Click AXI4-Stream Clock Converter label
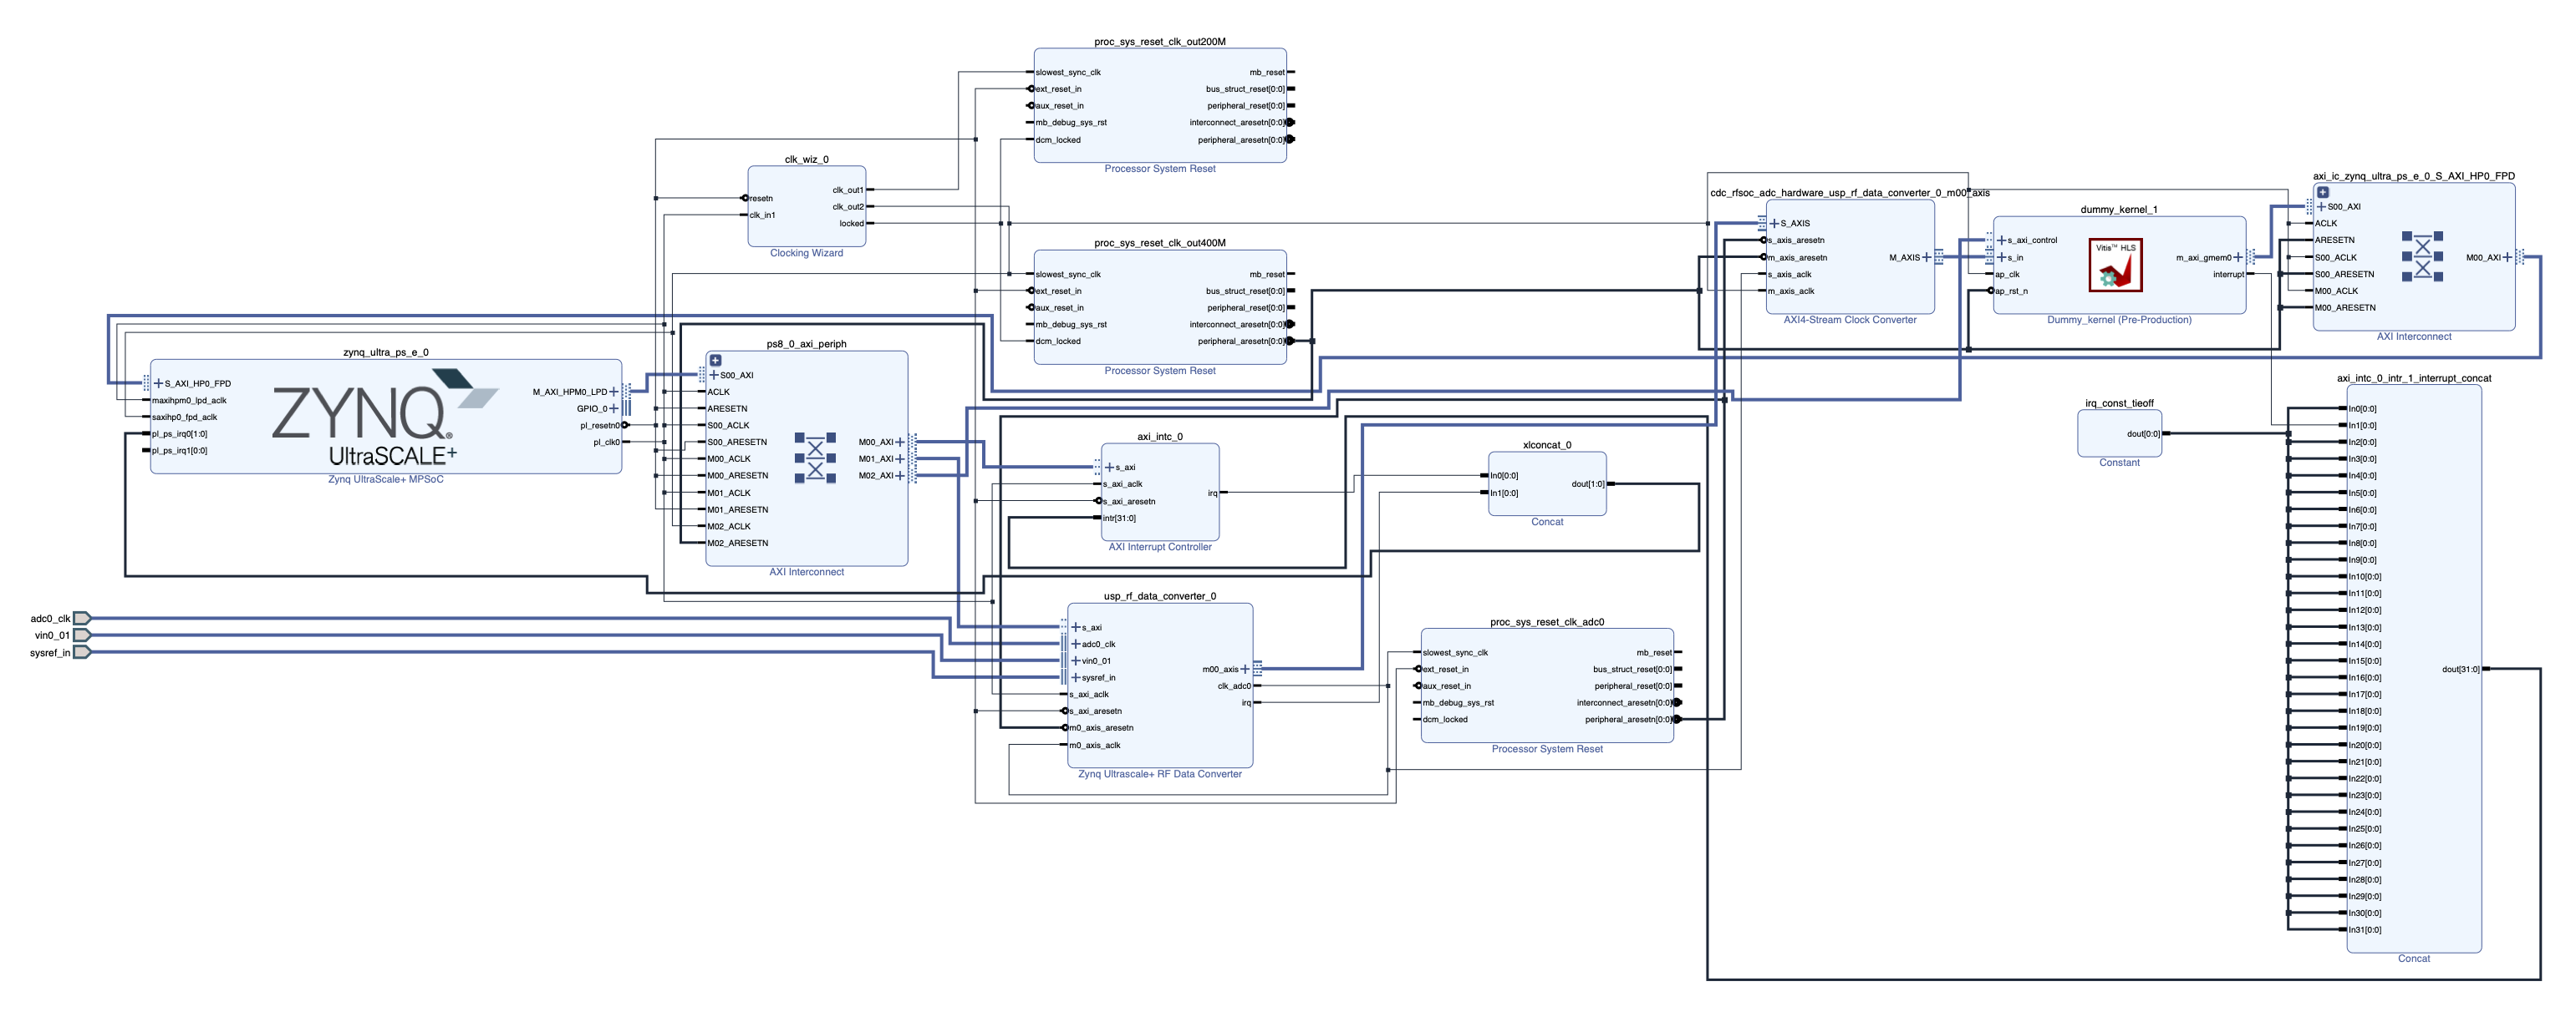 coord(1849,320)
